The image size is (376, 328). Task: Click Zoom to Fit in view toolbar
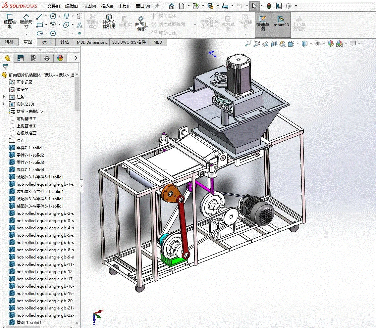tap(248, 44)
